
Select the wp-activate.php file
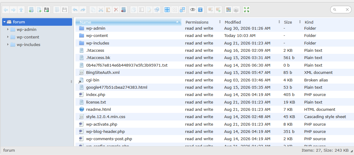click(215, 124)
